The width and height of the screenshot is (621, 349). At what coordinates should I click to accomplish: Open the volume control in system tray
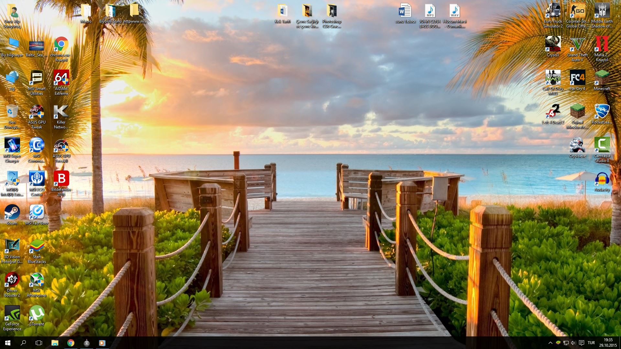click(573, 343)
